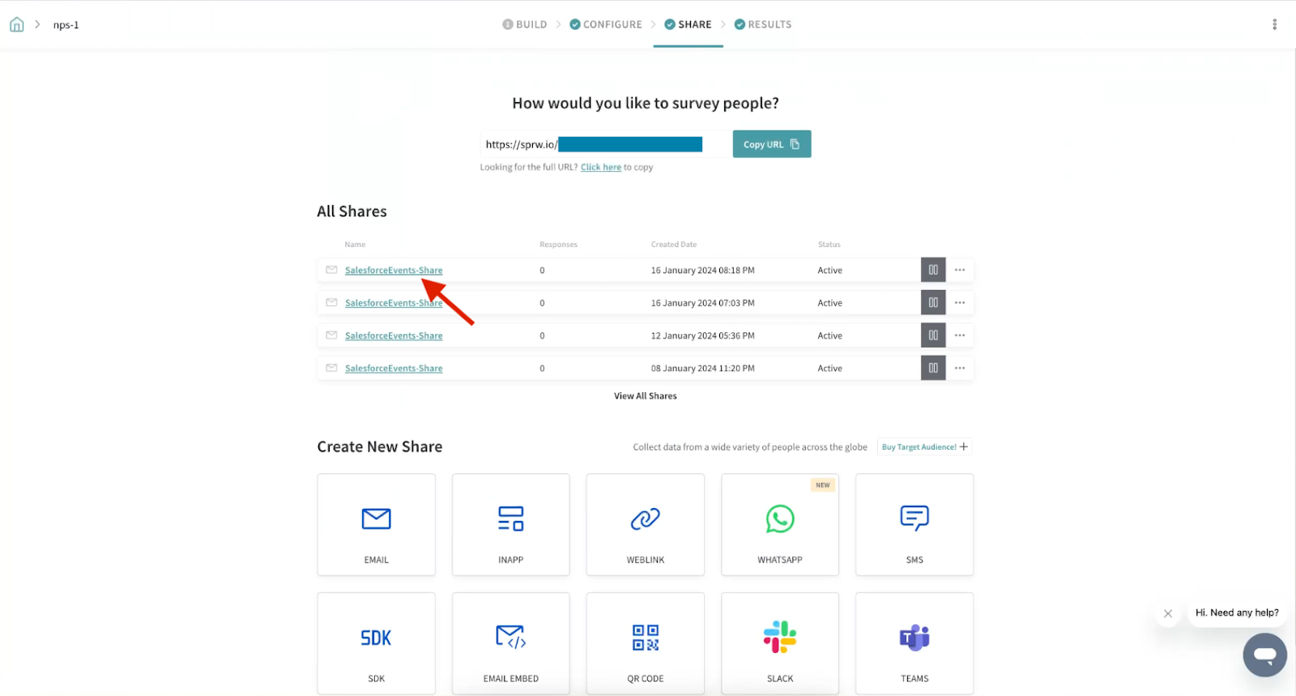
Task: Switch to the Configure tab
Action: click(x=606, y=24)
